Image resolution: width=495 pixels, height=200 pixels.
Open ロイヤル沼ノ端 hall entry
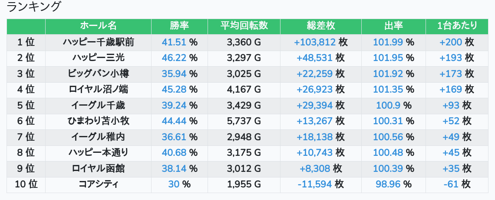98,90
